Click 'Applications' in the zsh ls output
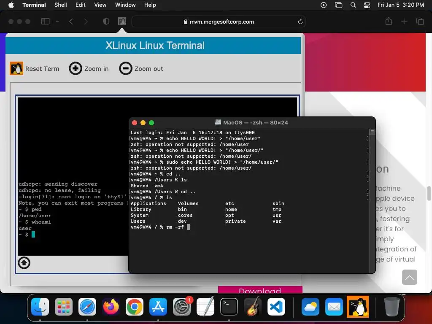 (148, 203)
